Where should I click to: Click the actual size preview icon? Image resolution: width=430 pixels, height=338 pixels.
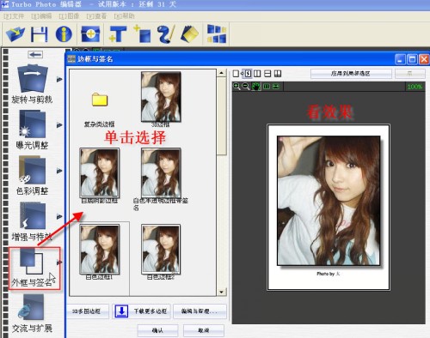(x=267, y=86)
